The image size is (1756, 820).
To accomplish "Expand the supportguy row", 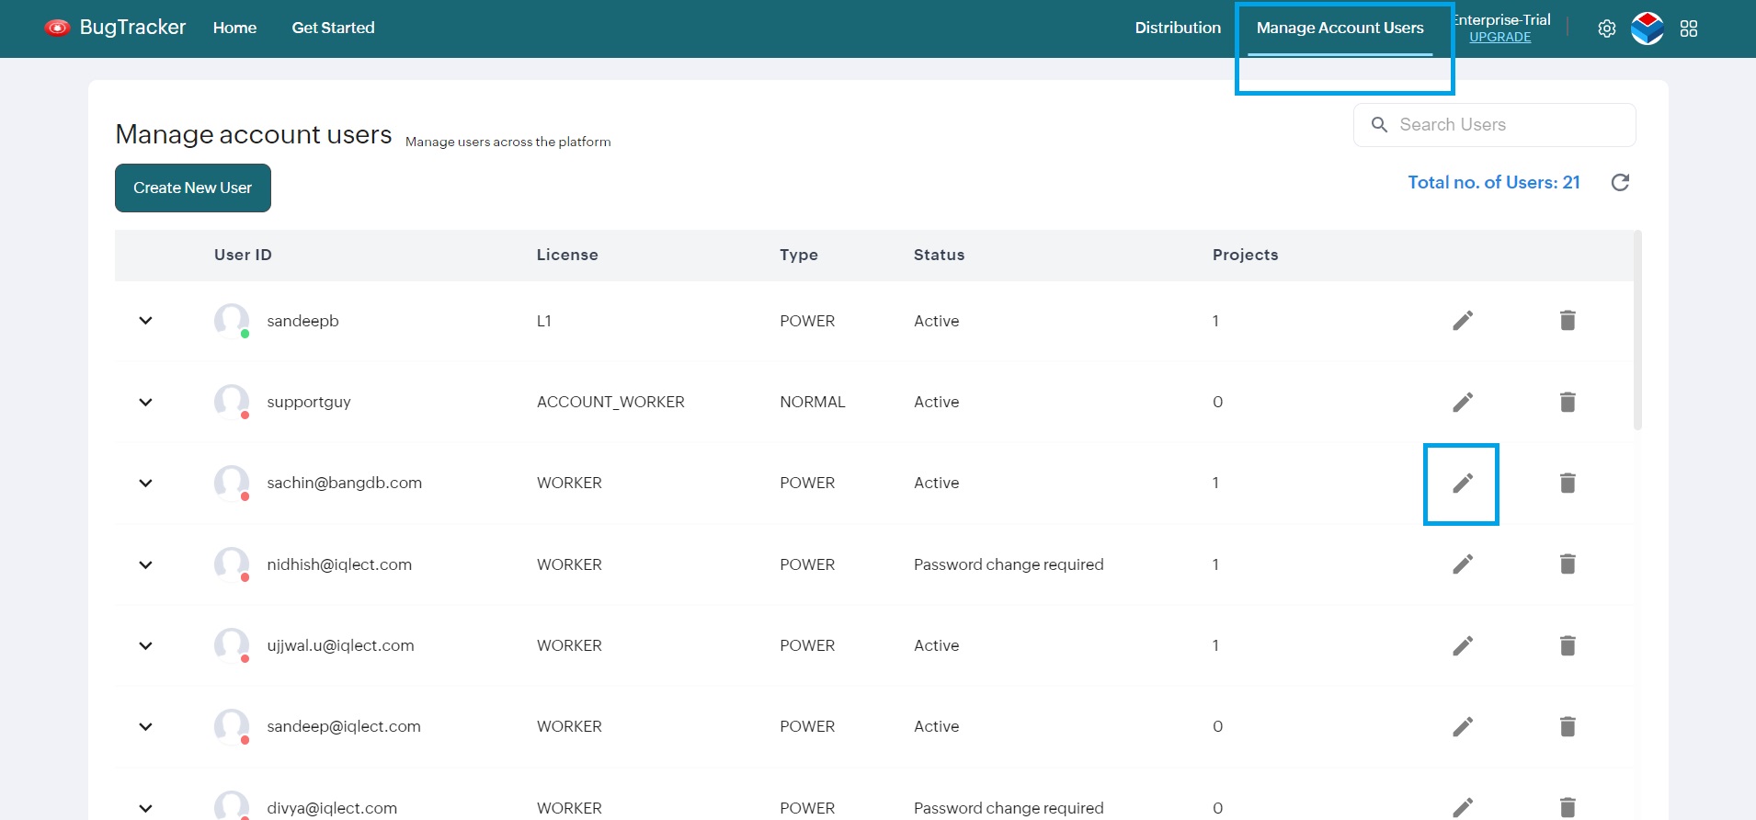I will pyautogui.click(x=145, y=402).
